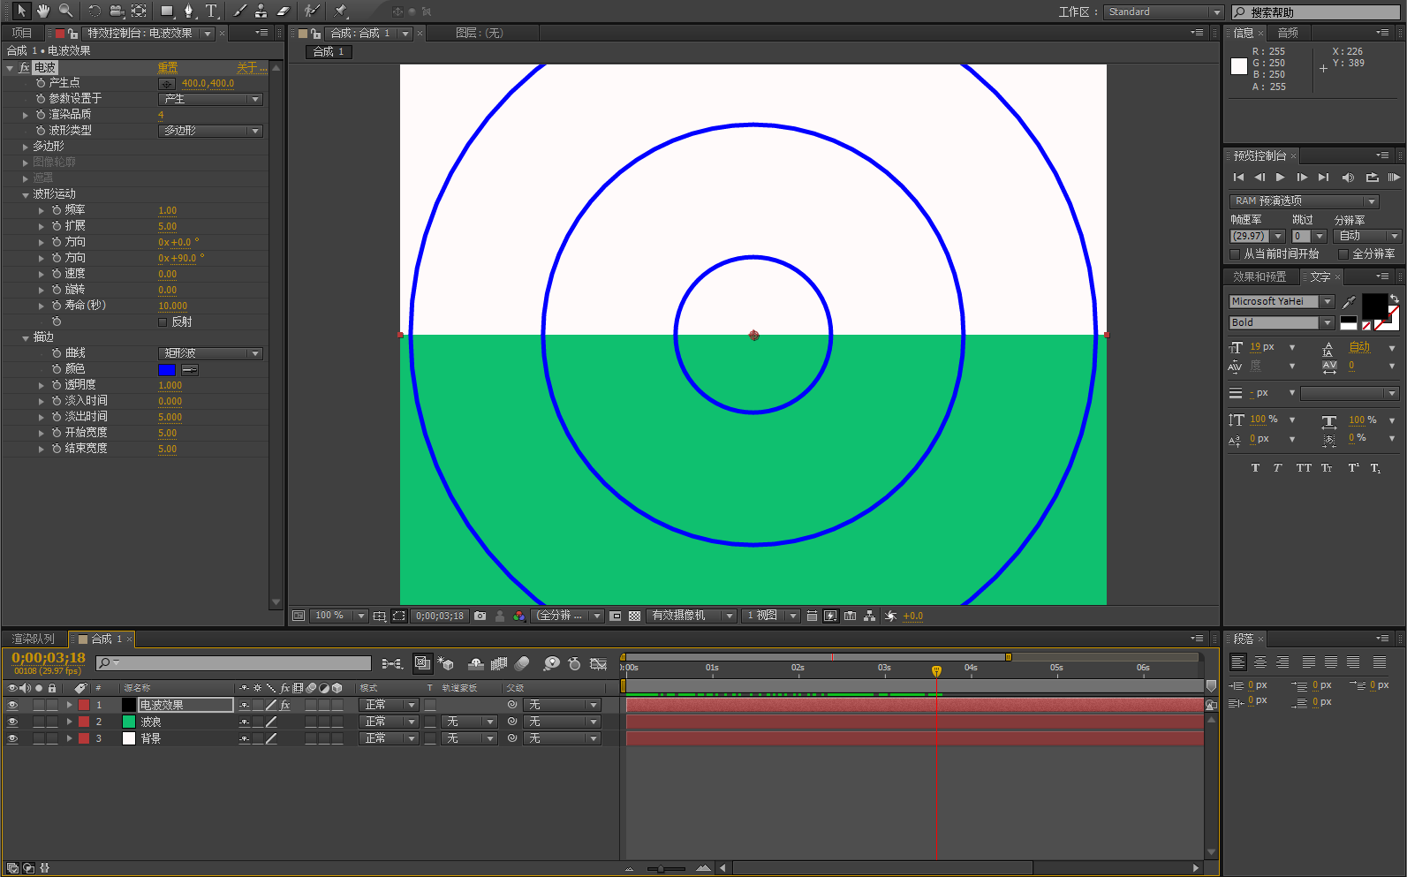The image size is (1407, 877).
Task: Click the current time indicator marker
Action: pos(936,670)
